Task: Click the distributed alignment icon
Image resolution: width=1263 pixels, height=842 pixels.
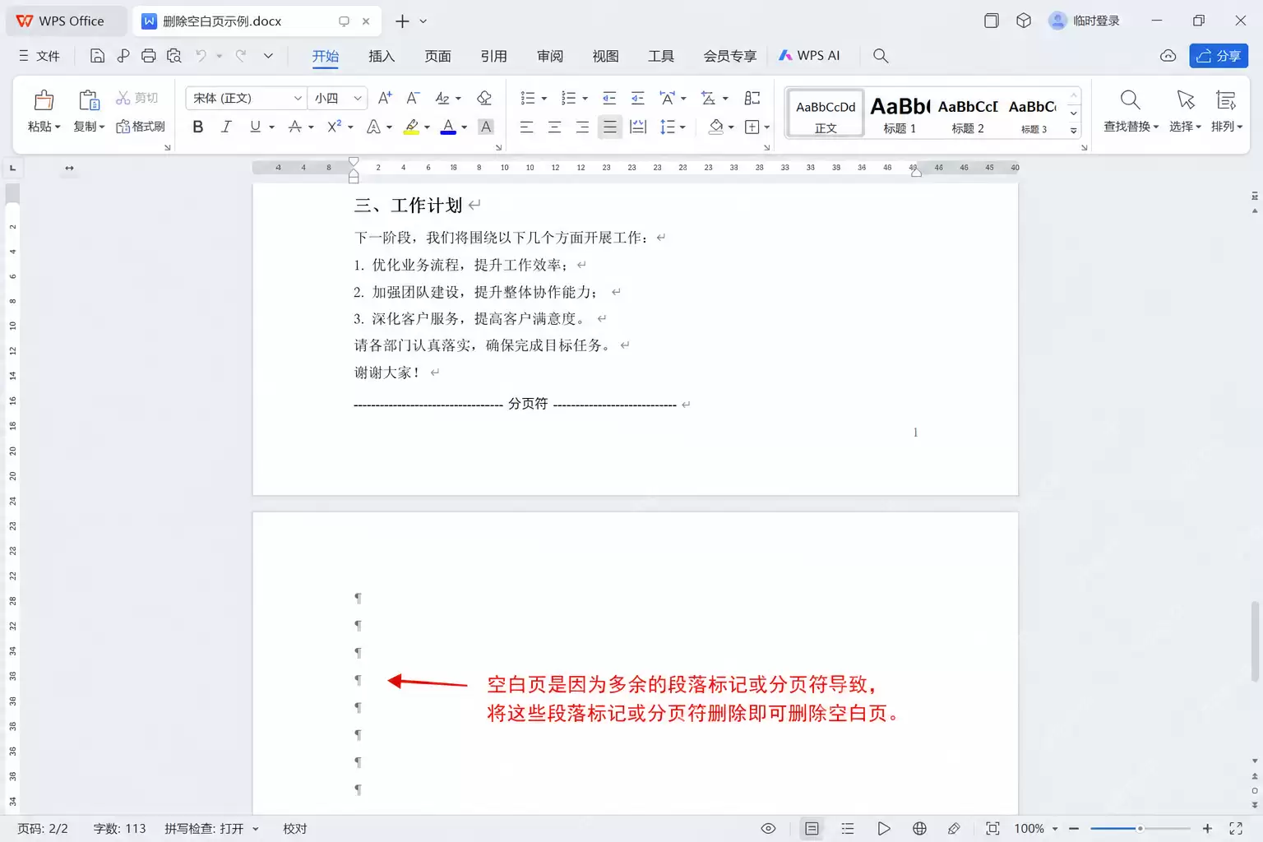Action: tap(637, 127)
